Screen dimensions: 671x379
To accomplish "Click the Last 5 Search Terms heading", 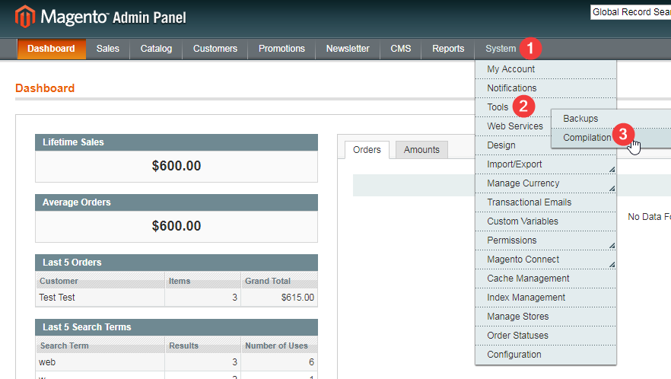I will 176,327.
